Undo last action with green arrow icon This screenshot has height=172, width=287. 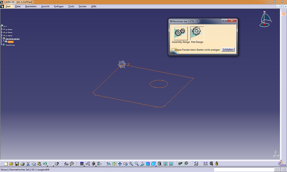click(x=45, y=163)
